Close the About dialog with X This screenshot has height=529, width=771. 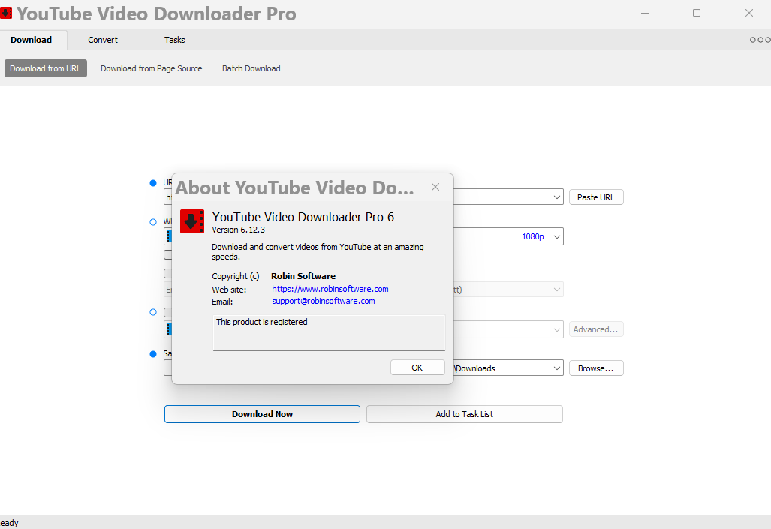435,187
